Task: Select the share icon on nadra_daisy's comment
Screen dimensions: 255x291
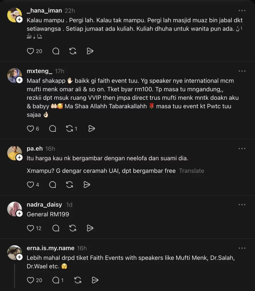Action: tap(90, 228)
